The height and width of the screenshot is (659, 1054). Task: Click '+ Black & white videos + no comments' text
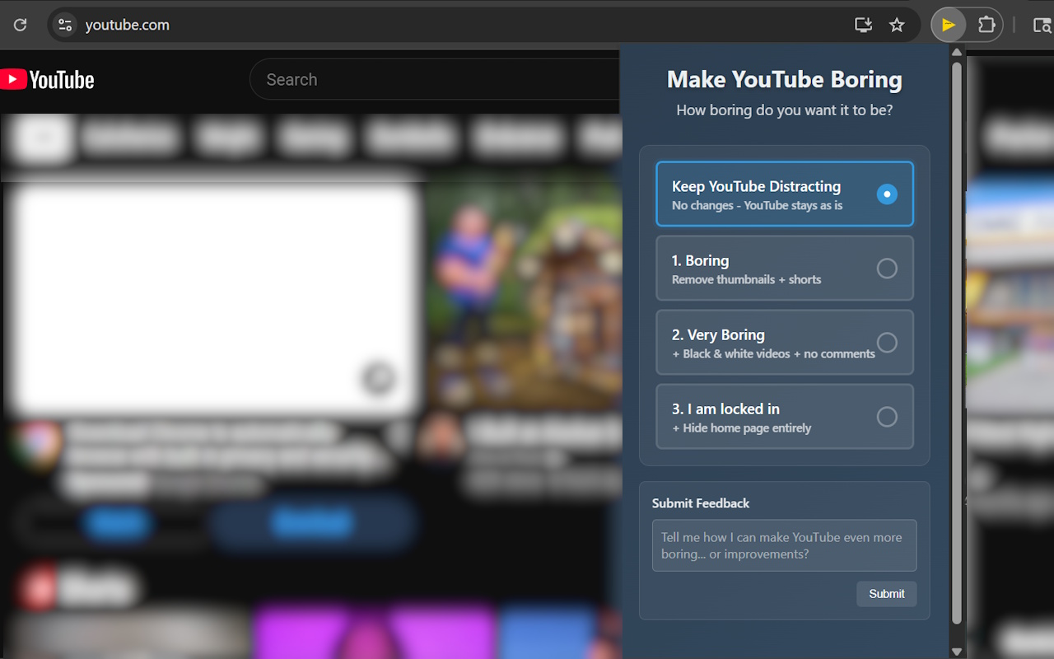pyautogui.click(x=773, y=353)
